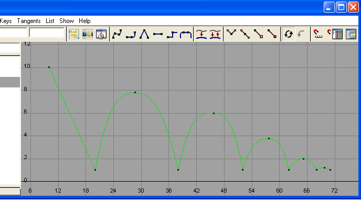Free the tangent weight with toolbar icon
The height and width of the screenshot is (201, 361).
point(258,34)
